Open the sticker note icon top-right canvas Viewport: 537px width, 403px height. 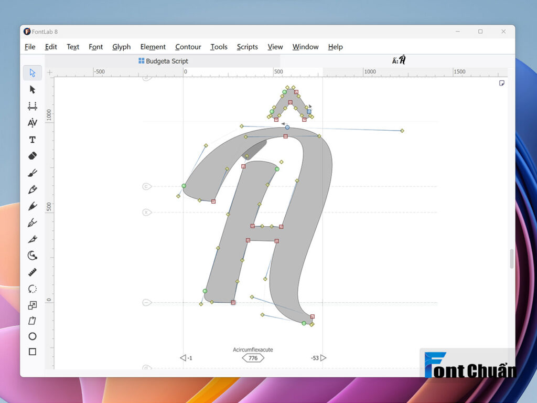tap(502, 83)
